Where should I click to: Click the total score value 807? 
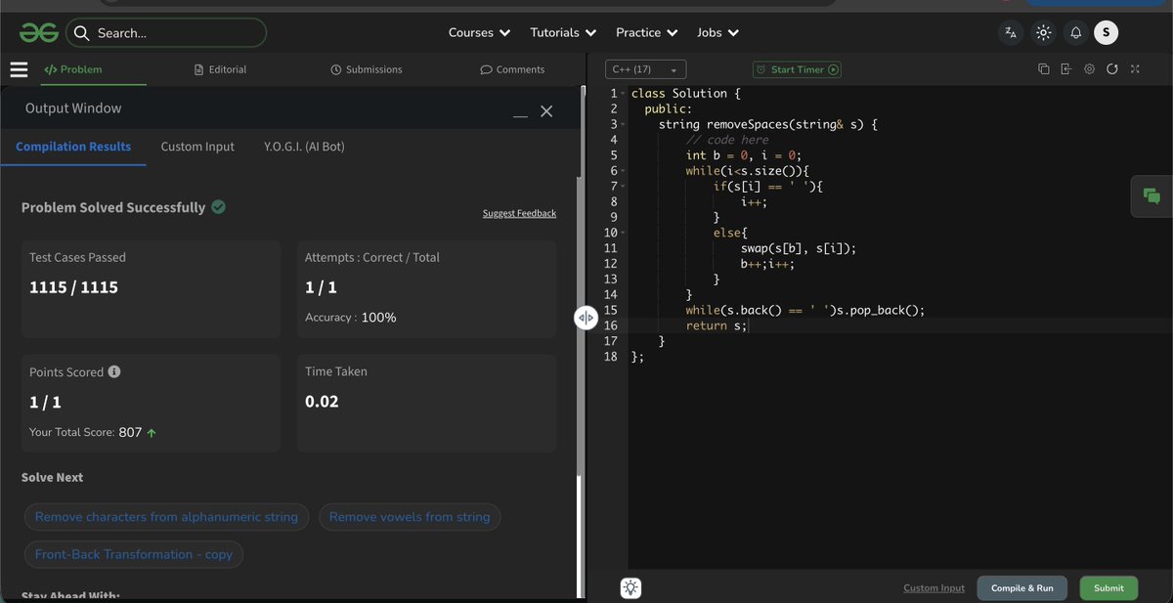click(130, 432)
